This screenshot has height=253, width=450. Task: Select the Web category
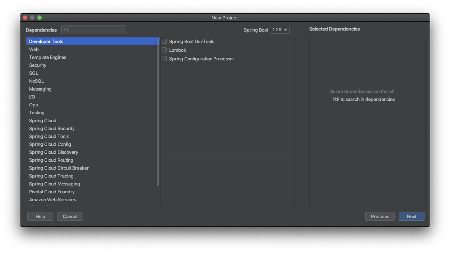coord(92,49)
